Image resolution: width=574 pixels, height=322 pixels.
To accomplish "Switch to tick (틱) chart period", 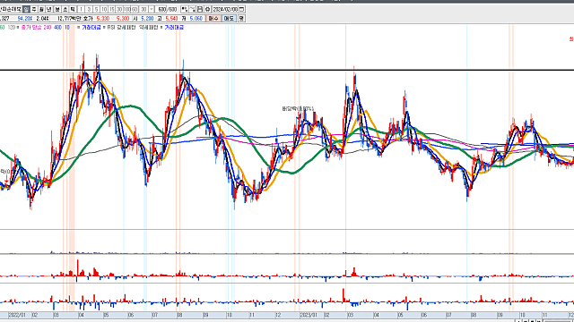I will [73, 10].
